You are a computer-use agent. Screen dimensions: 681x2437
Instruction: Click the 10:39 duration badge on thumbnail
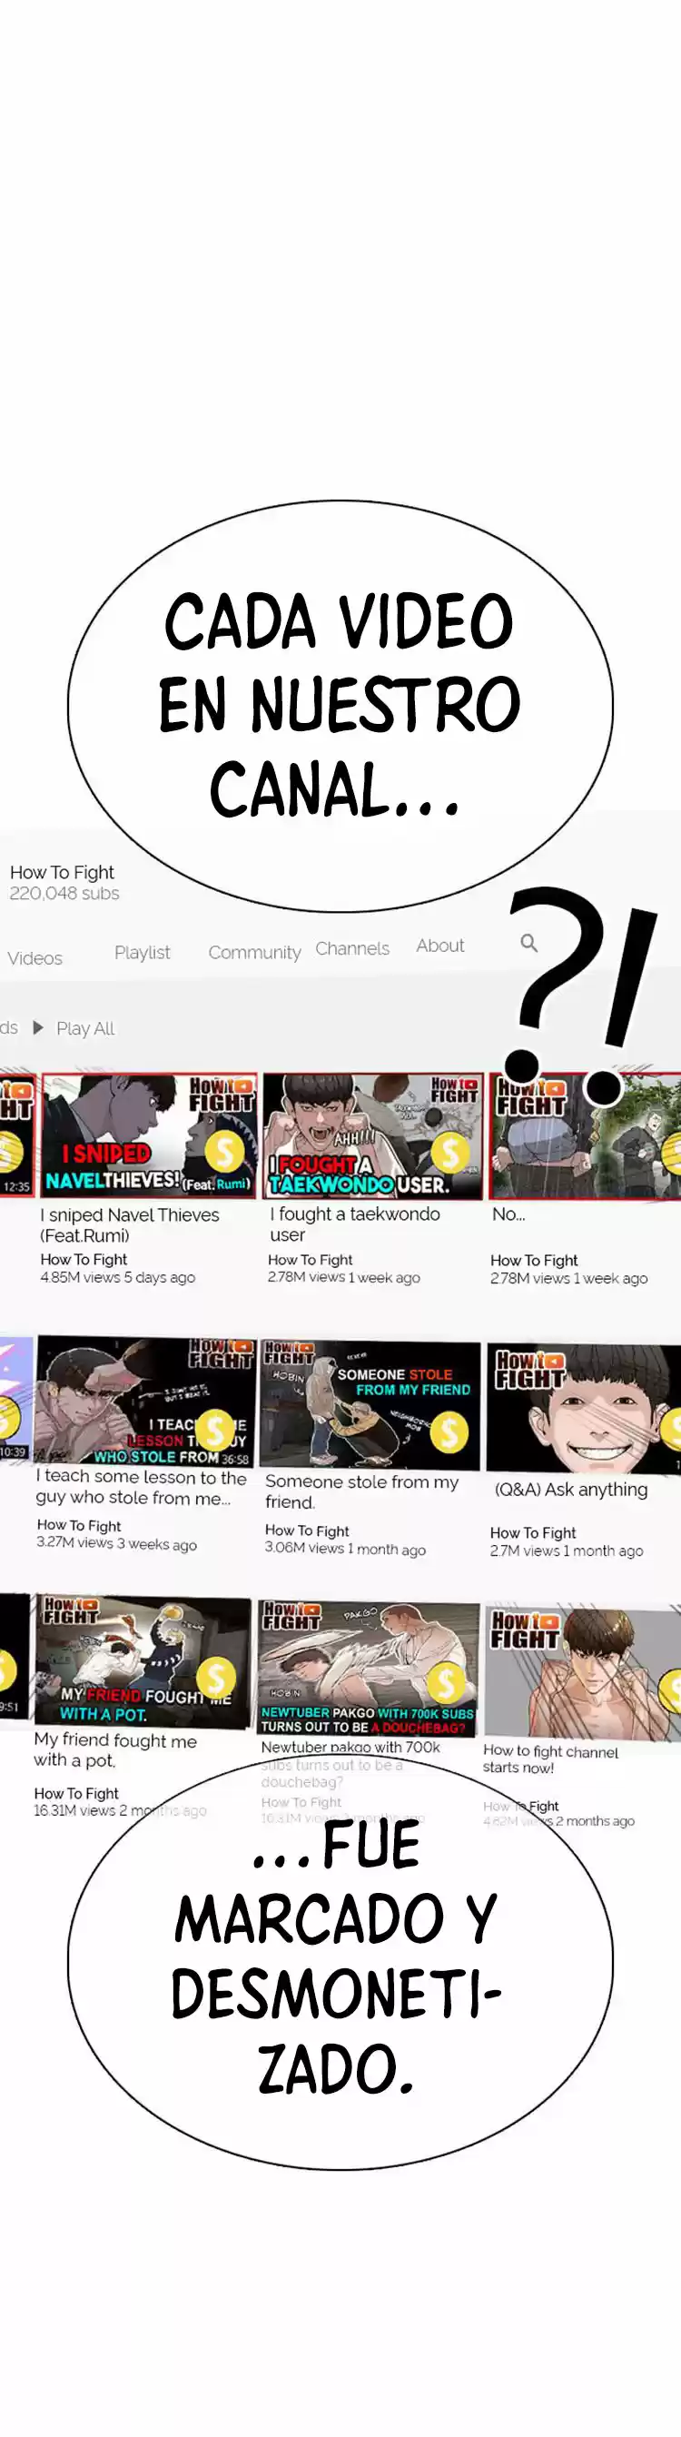(14, 1451)
